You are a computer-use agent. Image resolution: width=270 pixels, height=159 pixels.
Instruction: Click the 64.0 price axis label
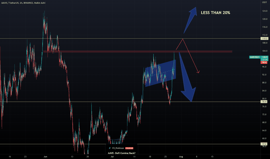click(x=264, y=130)
